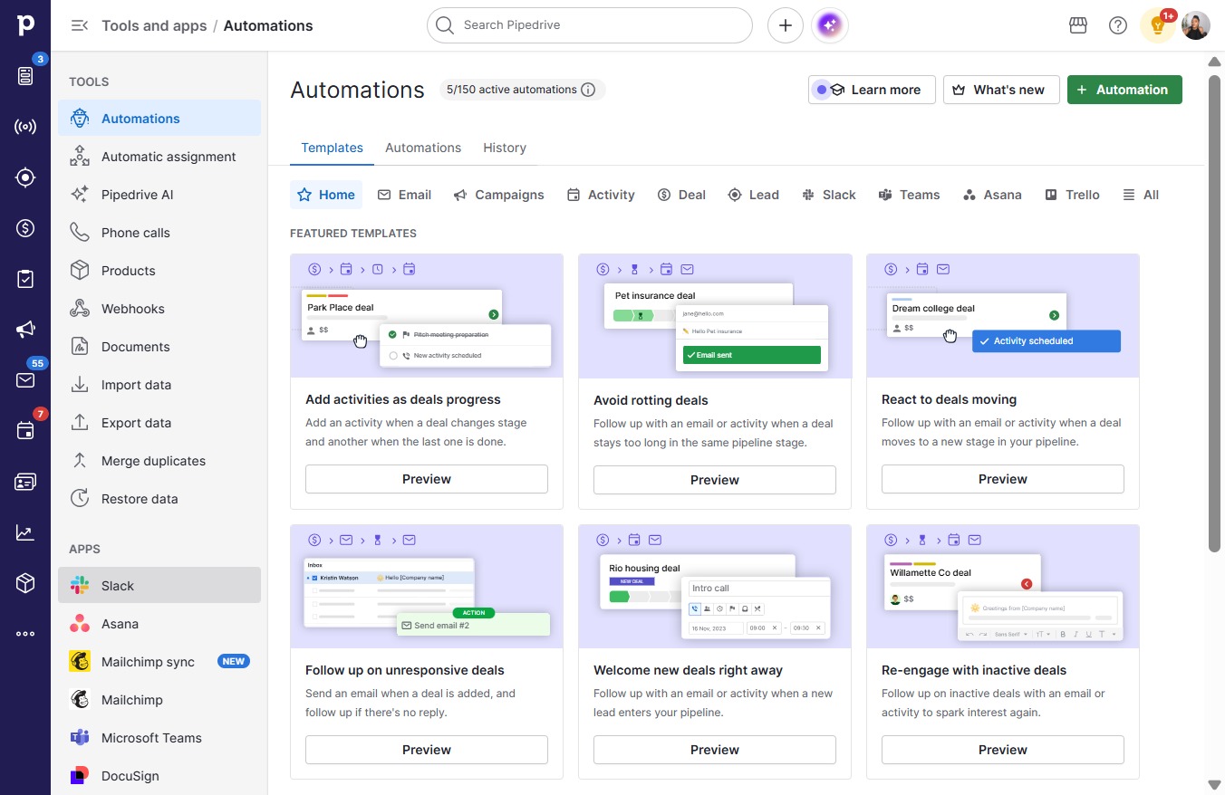Screen dimensions: 1225x795
Task: Select the Lead template filter
Action: click(753, 195)
